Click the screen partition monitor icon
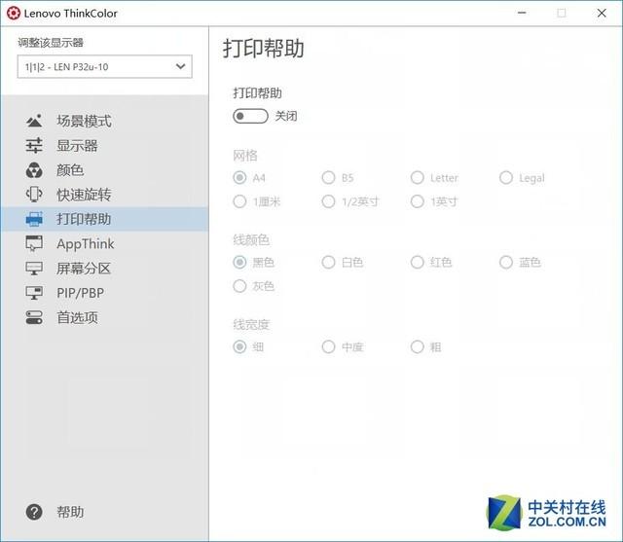This screenshot has width=623, height=542. [x=34, y=269]
